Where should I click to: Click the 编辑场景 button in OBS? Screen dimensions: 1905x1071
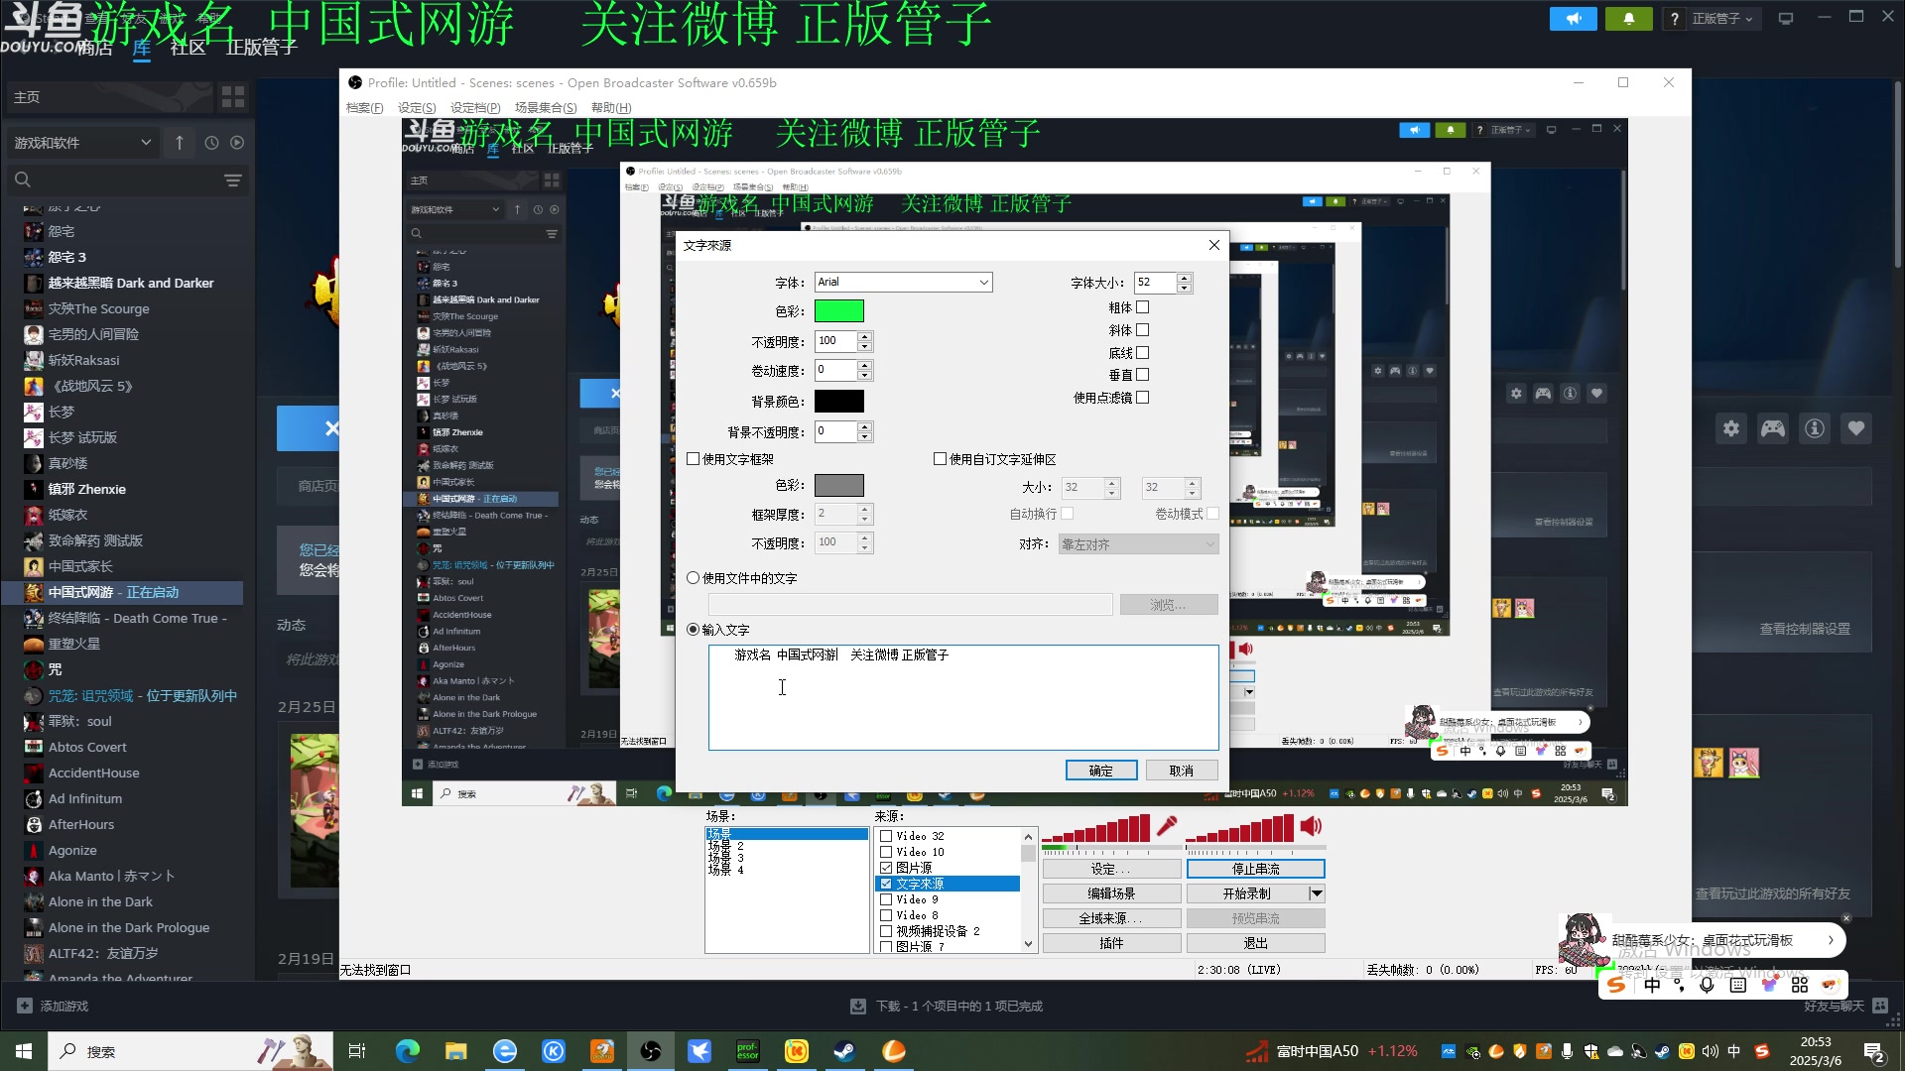(1111, 893)
